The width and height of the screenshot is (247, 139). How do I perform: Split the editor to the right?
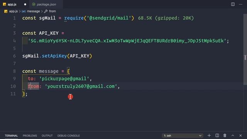coord(233,4)
